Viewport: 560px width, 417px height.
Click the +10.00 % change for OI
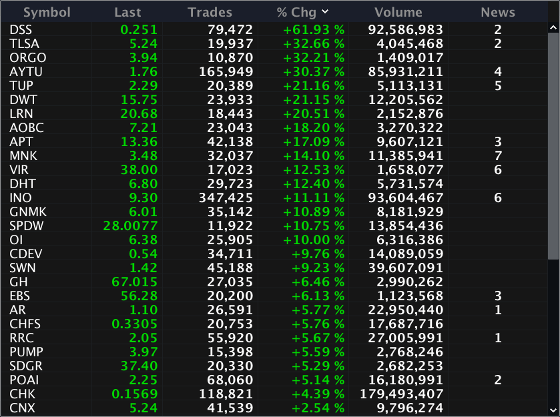click(314, 240)
